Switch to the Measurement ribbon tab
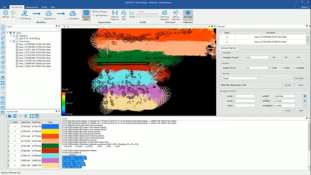The width and height of the screenshot is (311, 175). 32,7
